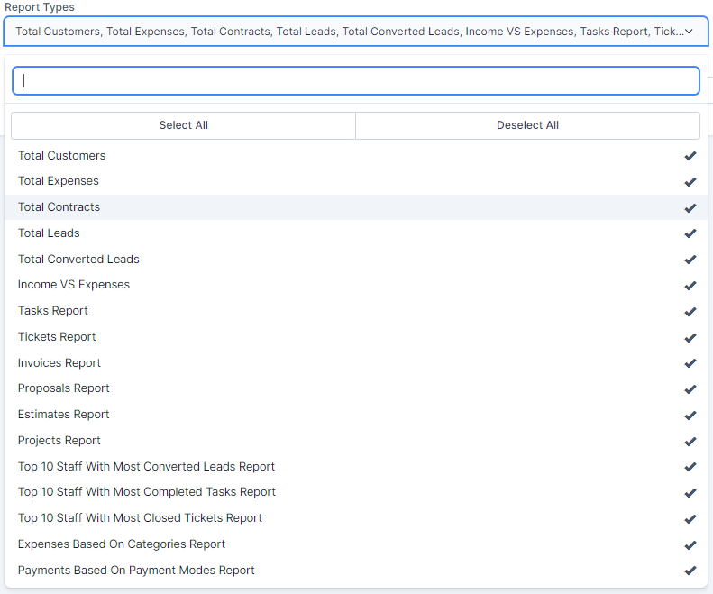
Task: Click the checkmark beside Invoices Report
Action: pos(690,363)
